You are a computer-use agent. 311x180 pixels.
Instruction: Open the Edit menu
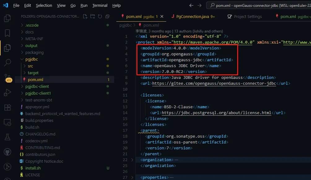[x=28, y=6]
